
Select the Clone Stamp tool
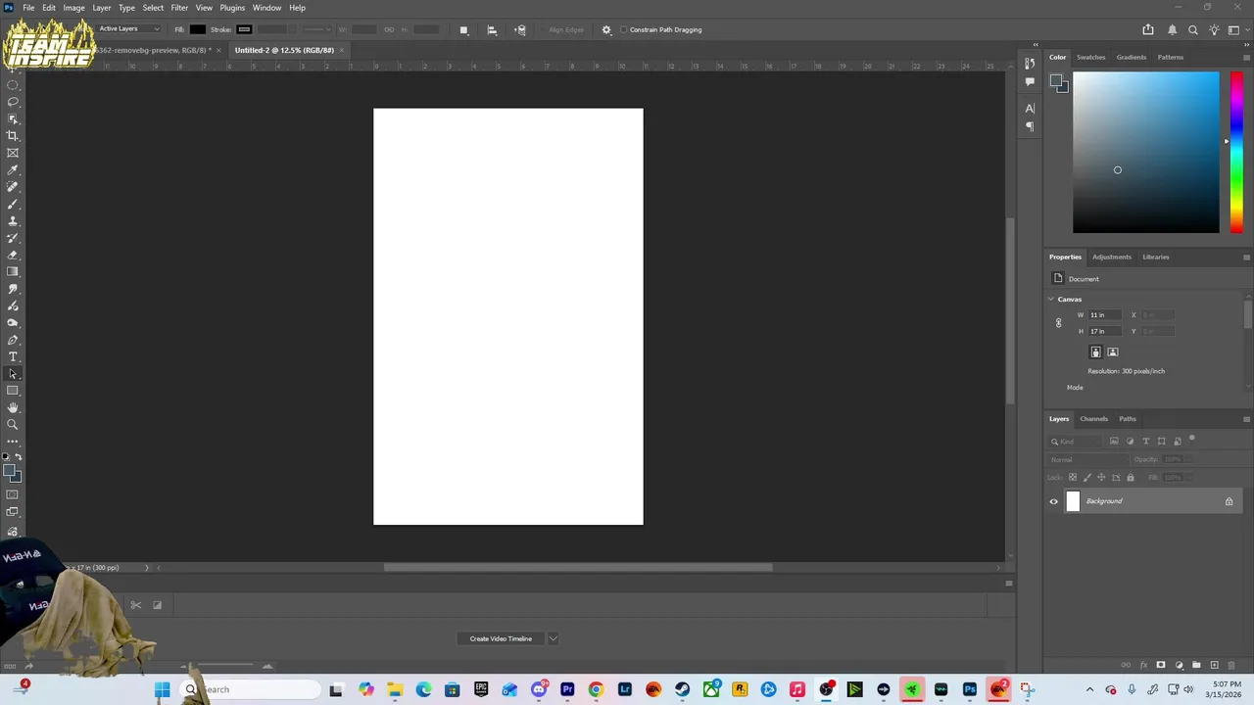click(x=13, y=221)
